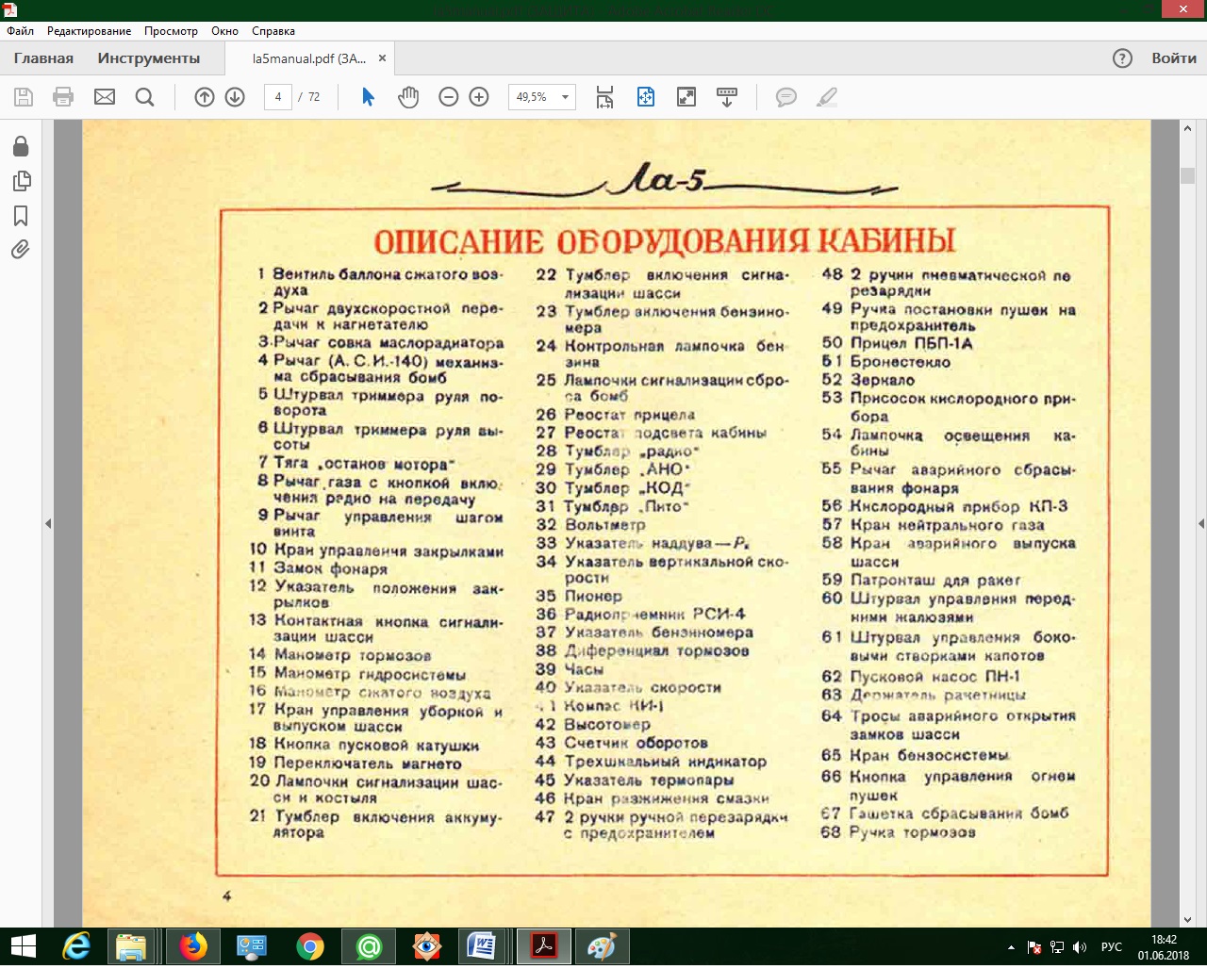Go to next page arrow

click(x=235, y=97)
